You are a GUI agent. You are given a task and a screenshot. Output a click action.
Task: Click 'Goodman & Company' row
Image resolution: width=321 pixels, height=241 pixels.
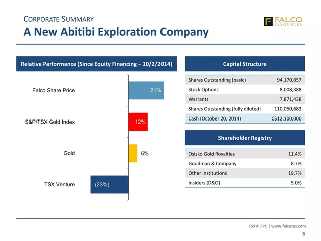pos(245,163)
